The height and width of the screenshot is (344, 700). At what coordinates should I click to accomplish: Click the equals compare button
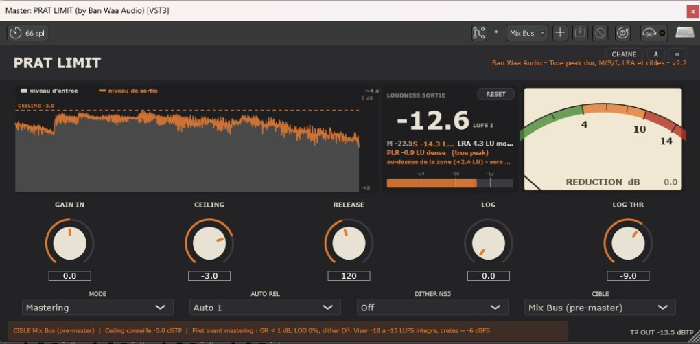pyautogui.click(x=677, y=54)
